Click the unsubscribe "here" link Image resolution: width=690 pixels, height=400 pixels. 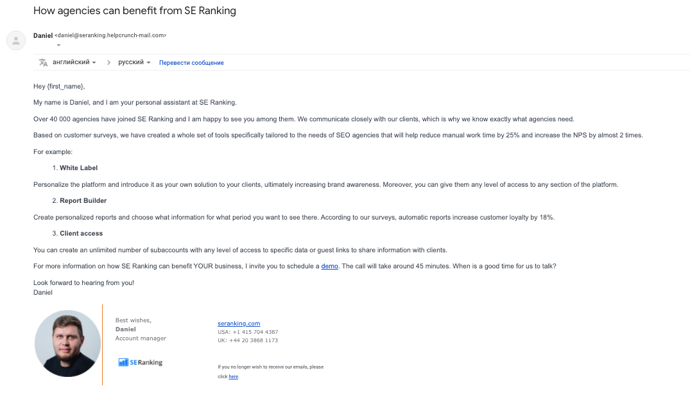pos(234,376)
